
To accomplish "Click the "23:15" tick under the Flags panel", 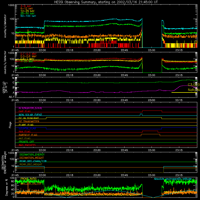I will click(x=179, y=150).
